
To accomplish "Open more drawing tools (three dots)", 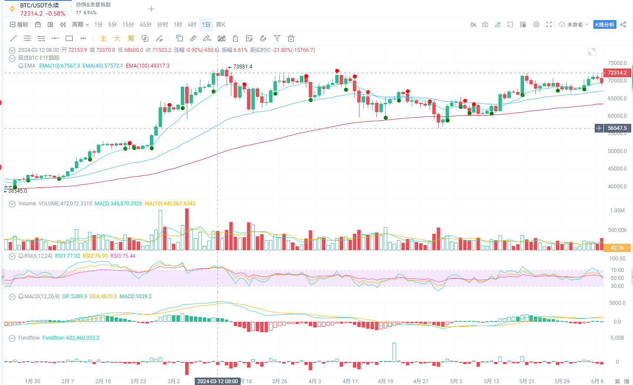I will pos(83,38).
